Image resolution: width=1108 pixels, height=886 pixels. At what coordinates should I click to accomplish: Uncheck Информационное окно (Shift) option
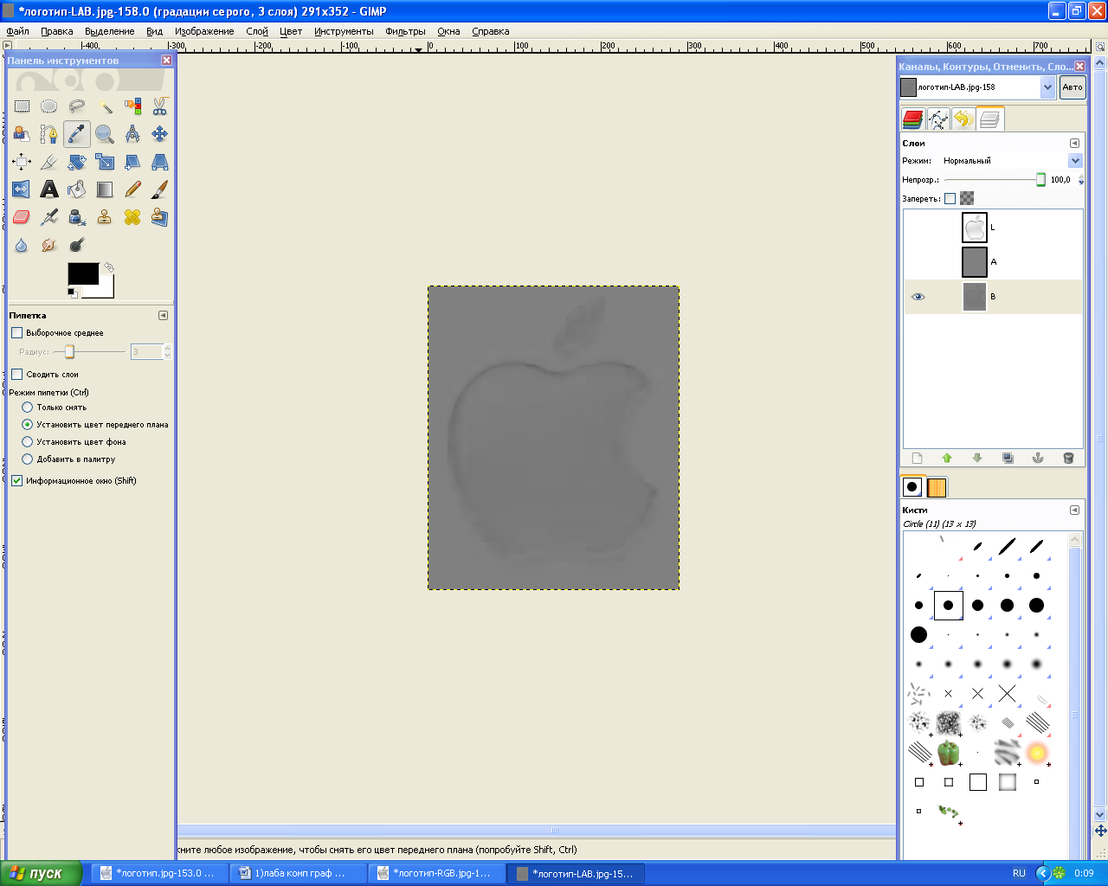point(16,480)
